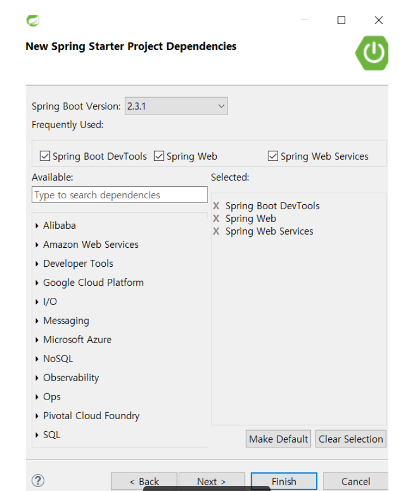
Task: Expand the Google Cloud Platform category
Action: coord(37,282)
